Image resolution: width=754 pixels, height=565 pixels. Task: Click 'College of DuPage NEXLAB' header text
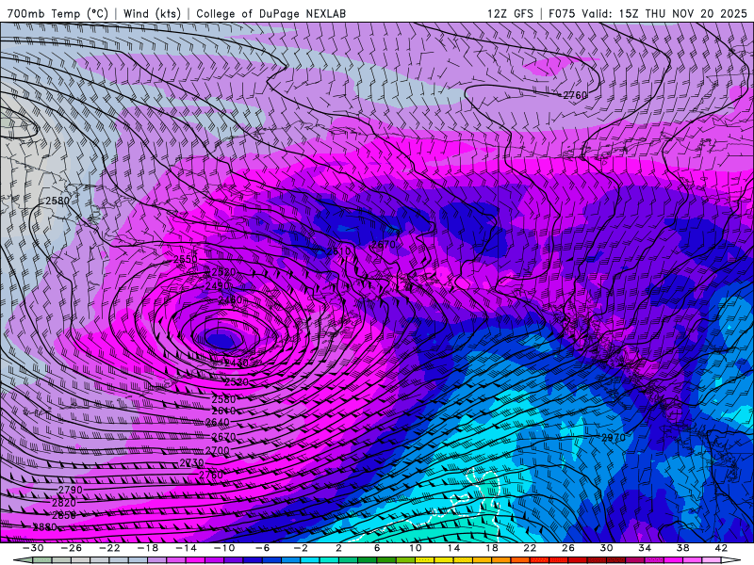270,14
